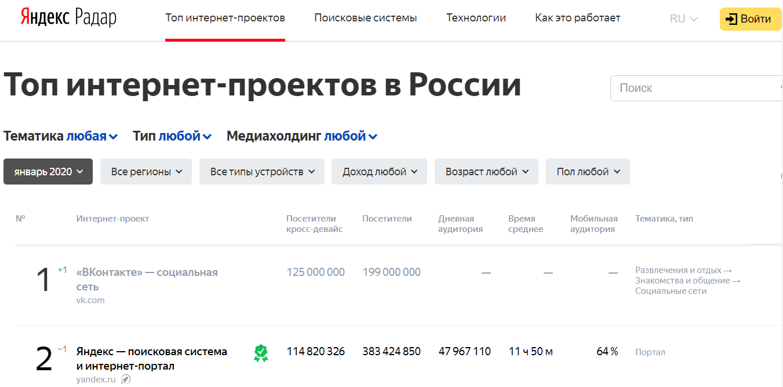This screenshot has width=783, height=387.
Task: Open the Технологии tab
Action: (476, 18)
